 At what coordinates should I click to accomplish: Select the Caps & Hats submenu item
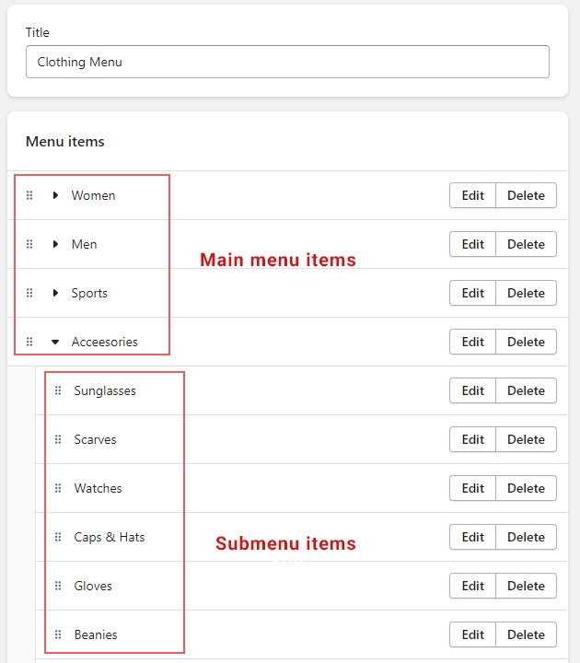pos(110,537)
